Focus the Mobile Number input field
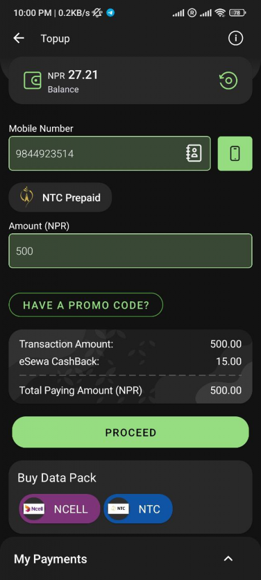The width and height of the screenshot is (261, 580). 110,153
